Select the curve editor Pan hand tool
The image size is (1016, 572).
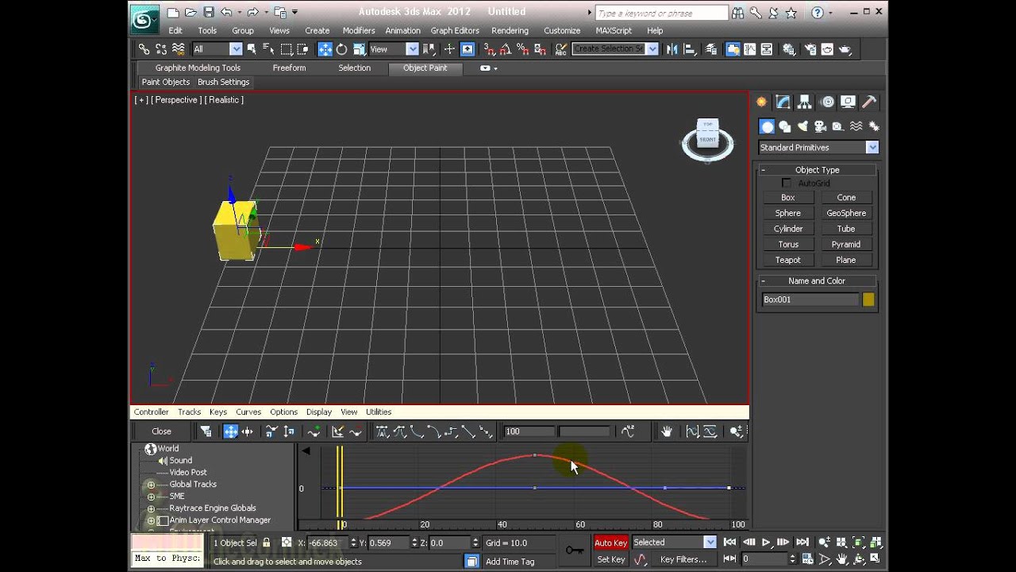(x=667, y=431)
